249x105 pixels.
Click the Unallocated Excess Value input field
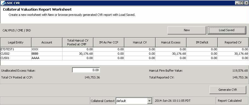click(x=86, y=70)
